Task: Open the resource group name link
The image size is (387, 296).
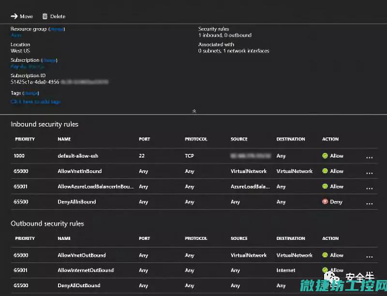Action: (16, 35)
